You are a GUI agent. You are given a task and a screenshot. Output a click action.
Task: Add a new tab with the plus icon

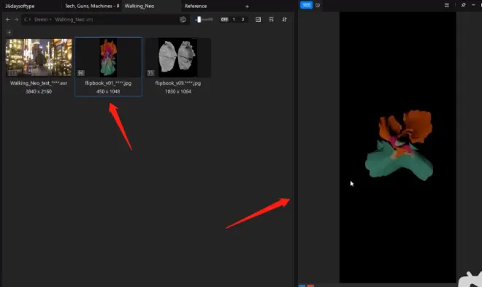point(247,6)
